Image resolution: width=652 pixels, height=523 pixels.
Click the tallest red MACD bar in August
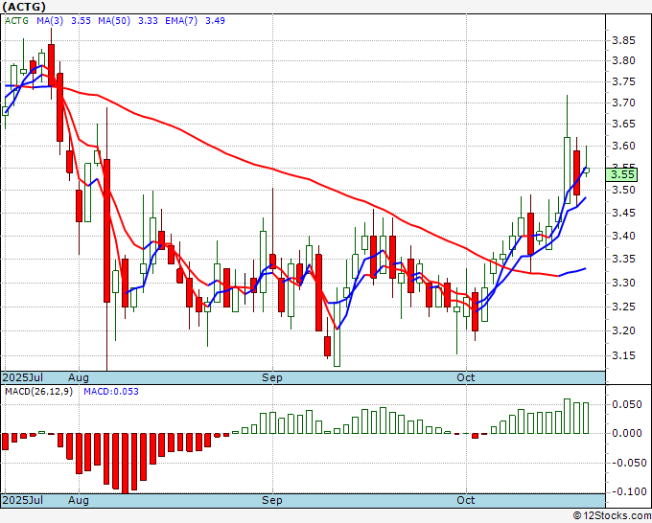[126, 464]
